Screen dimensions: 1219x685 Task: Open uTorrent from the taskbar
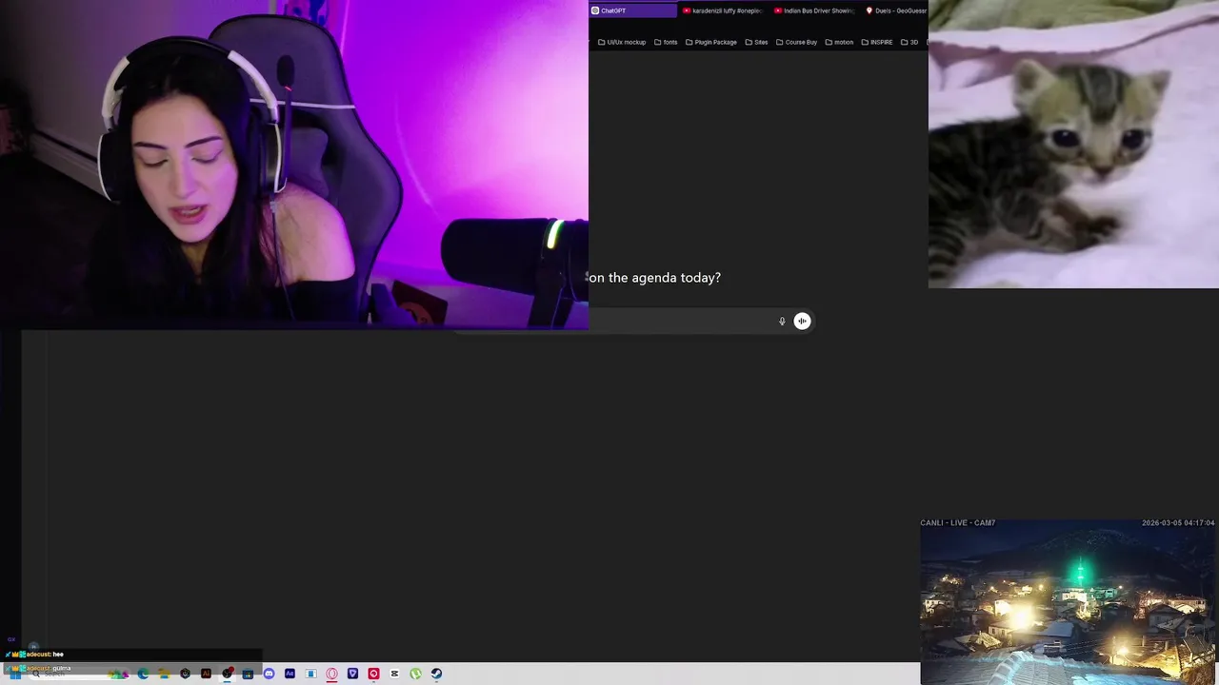(415, 674)
